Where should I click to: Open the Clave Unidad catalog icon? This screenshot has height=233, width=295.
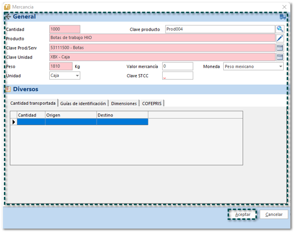click(280, 57)
